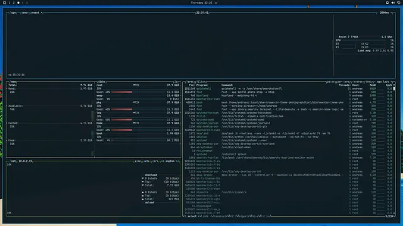Click signals in proc footer

pos(244,216)
